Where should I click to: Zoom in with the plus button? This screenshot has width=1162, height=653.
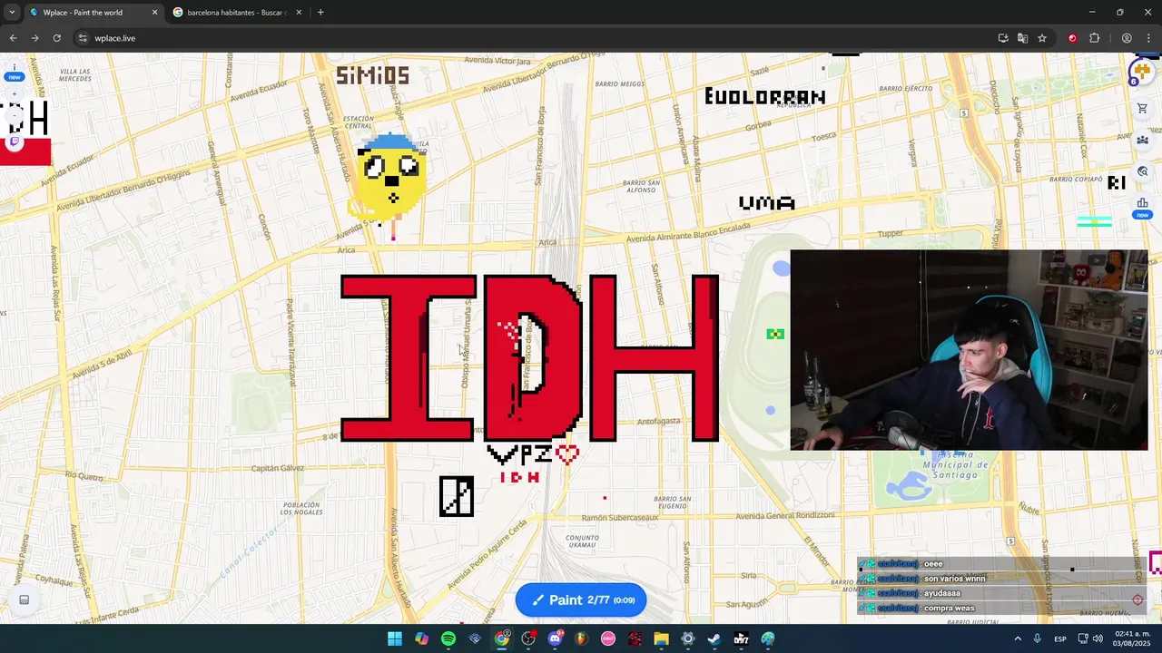pyautogui.click(x=15, y=94)
